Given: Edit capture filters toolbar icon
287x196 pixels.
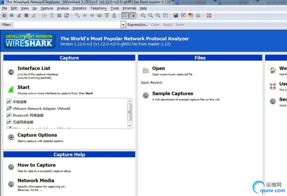Looking at the screenshot, I should [176, 16].
